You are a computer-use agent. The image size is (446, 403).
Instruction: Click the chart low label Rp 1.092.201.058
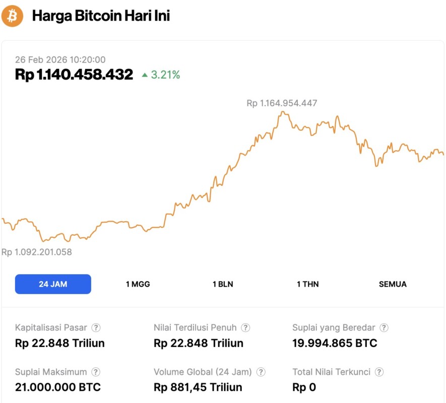pos(37,252)
